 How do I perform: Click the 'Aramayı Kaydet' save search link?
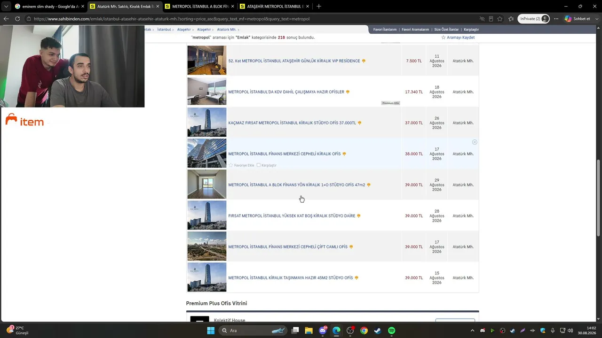458,38
